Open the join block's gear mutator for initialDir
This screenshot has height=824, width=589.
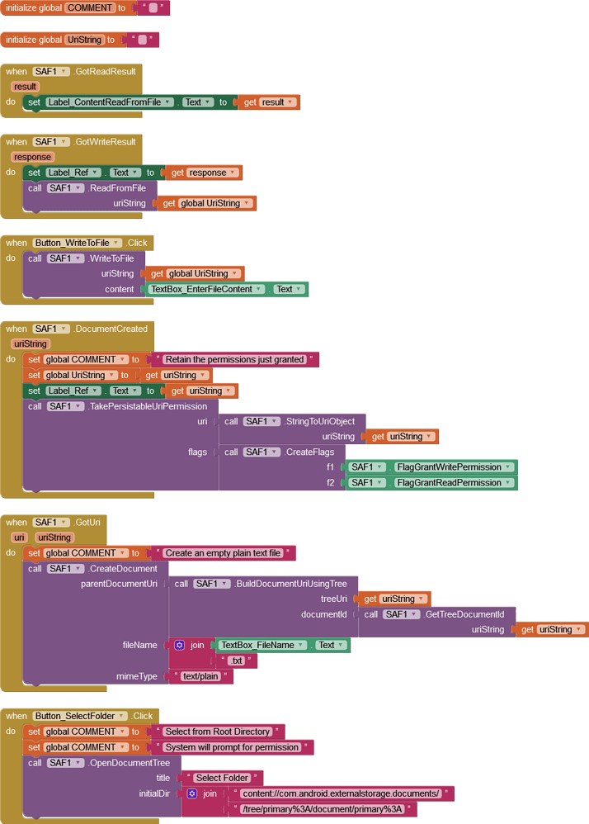pos(192,793)
